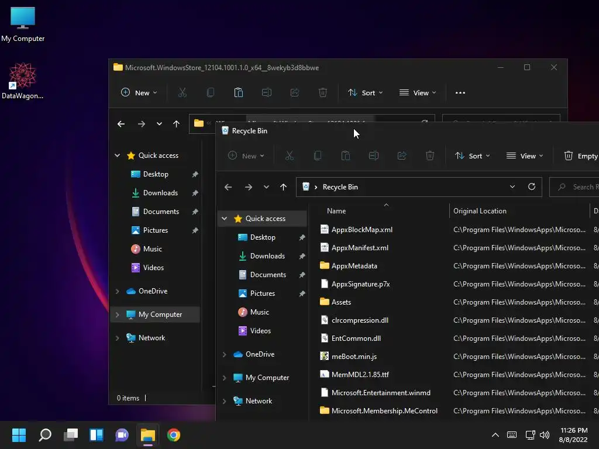Screen dimensions: 599x449
Task: Open Sort dropdown in WindowsStore window
Action: pos(365,93)
